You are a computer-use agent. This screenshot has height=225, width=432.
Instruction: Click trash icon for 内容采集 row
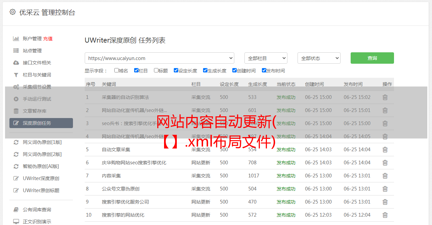[385, 176]
